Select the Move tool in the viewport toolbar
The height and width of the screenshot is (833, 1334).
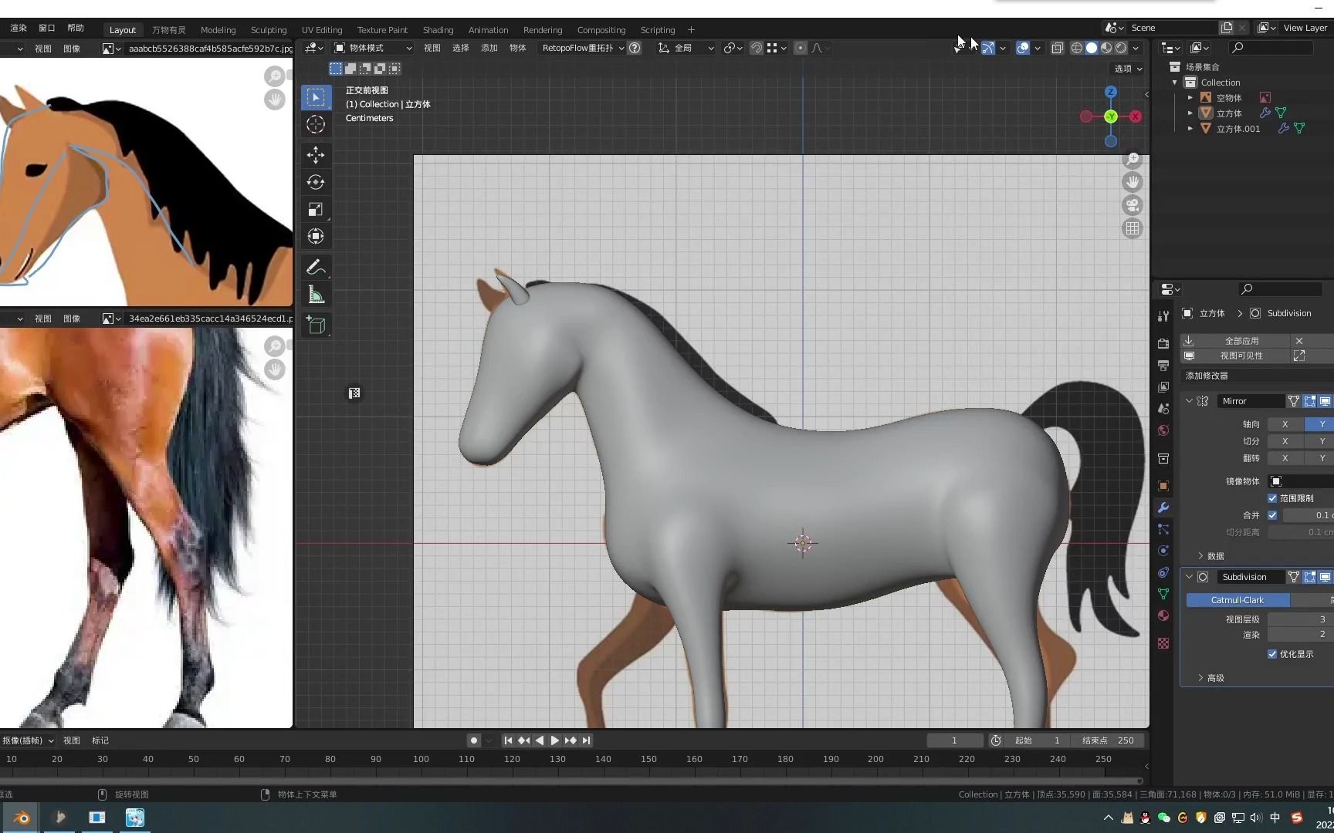(x=316, y=155)
